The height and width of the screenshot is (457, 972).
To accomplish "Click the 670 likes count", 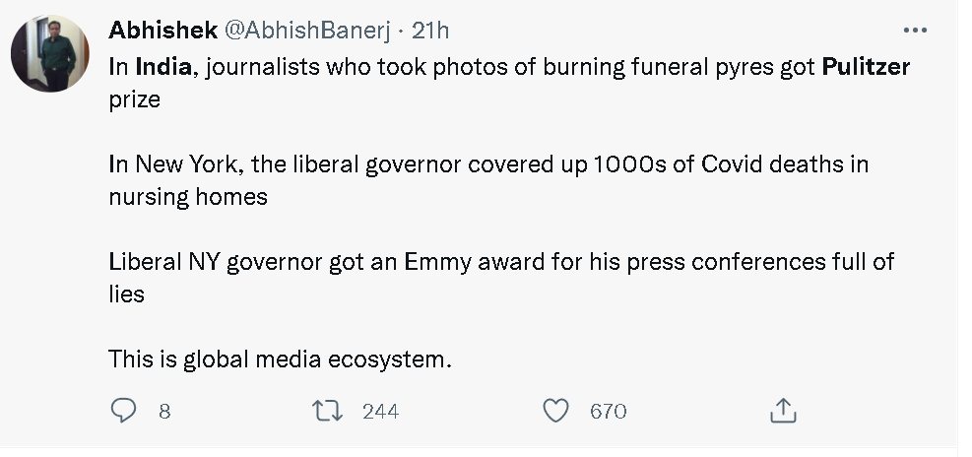I will 608,412.
